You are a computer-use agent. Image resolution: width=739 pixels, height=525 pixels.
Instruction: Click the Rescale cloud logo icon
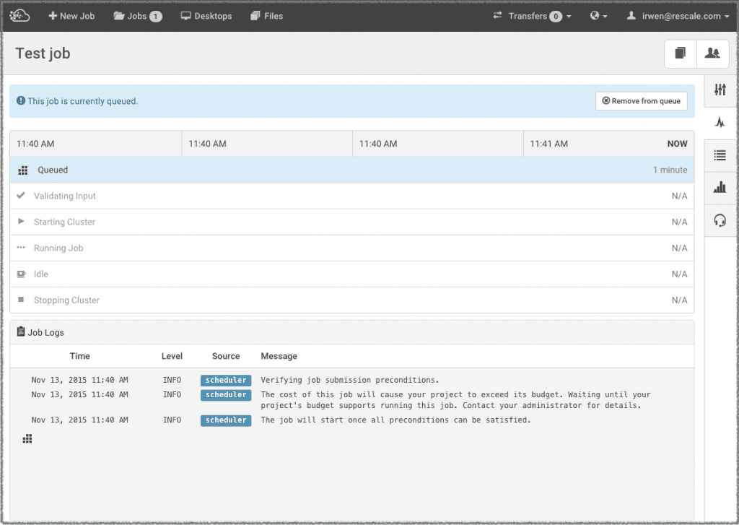point(19,15)
